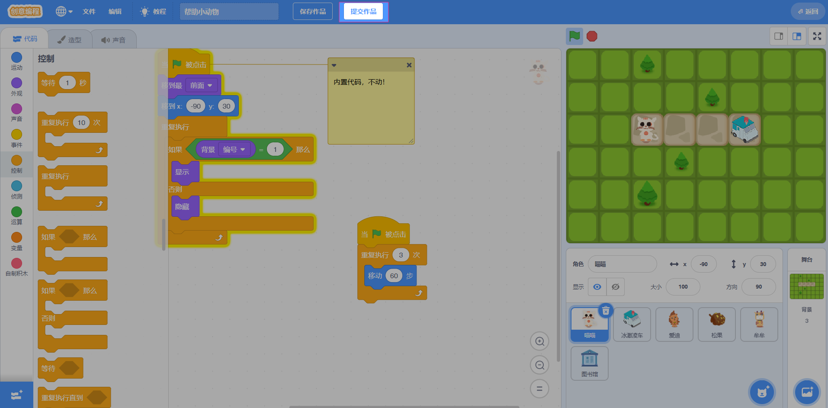The image size is (828, 408).
Task: Click the sprite y position field
Action: [763, 264]
